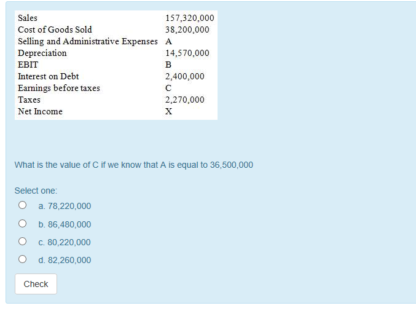The height and width of the screenshot is (311, 416).
Task: Click the answer text 'c. 80,220,000'
Action: (65, 242)
